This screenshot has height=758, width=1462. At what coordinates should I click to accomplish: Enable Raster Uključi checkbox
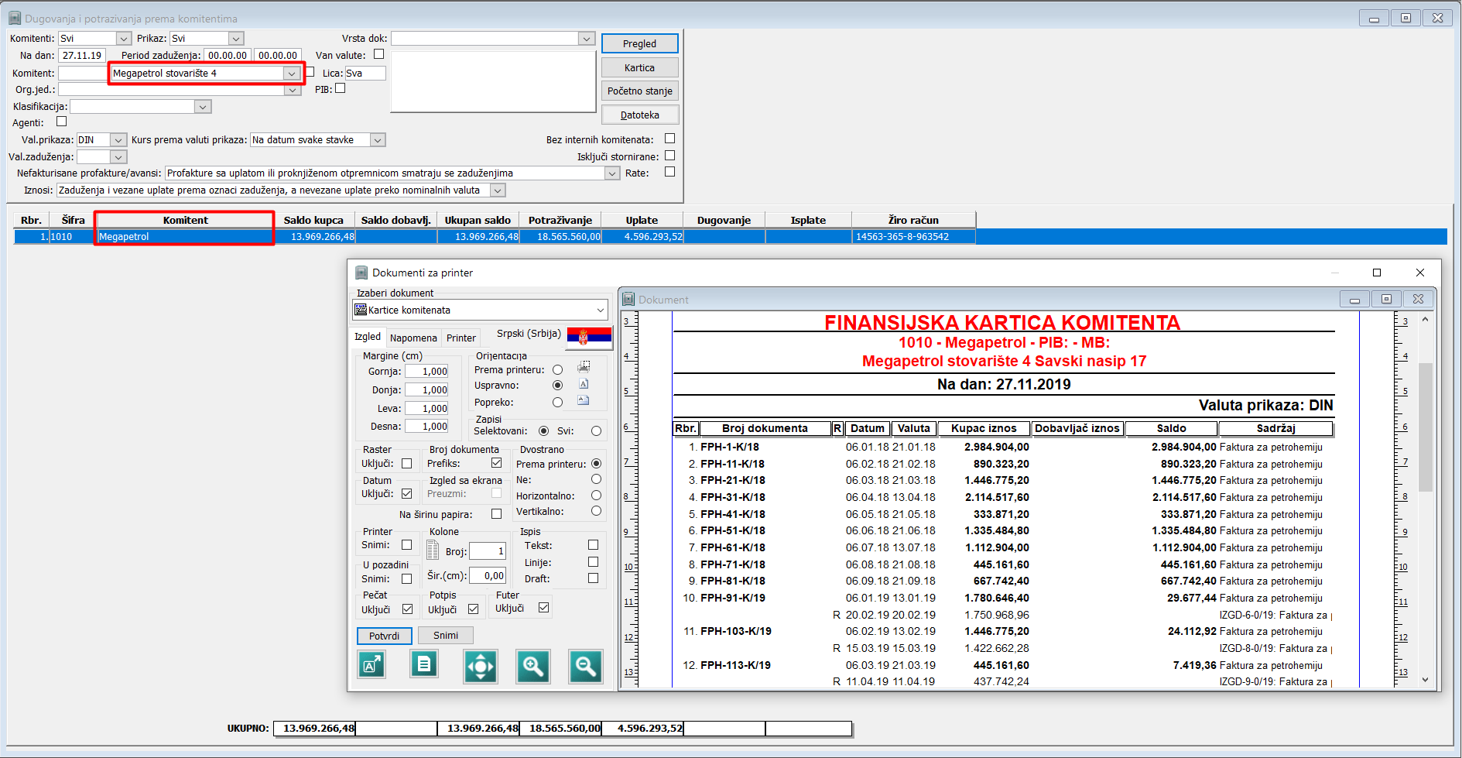pos(407,464)
